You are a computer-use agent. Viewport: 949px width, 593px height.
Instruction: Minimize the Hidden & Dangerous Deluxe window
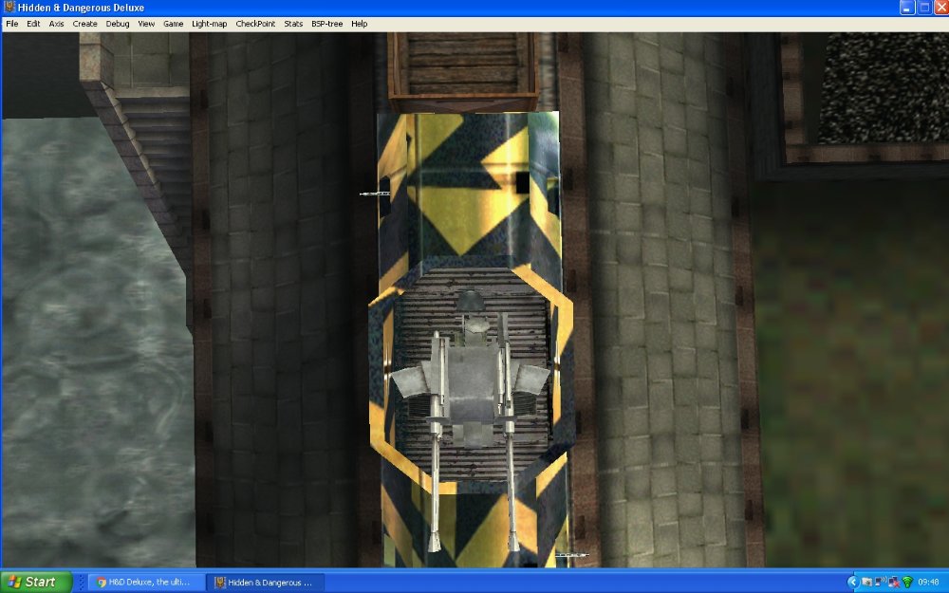coord(906,8)
